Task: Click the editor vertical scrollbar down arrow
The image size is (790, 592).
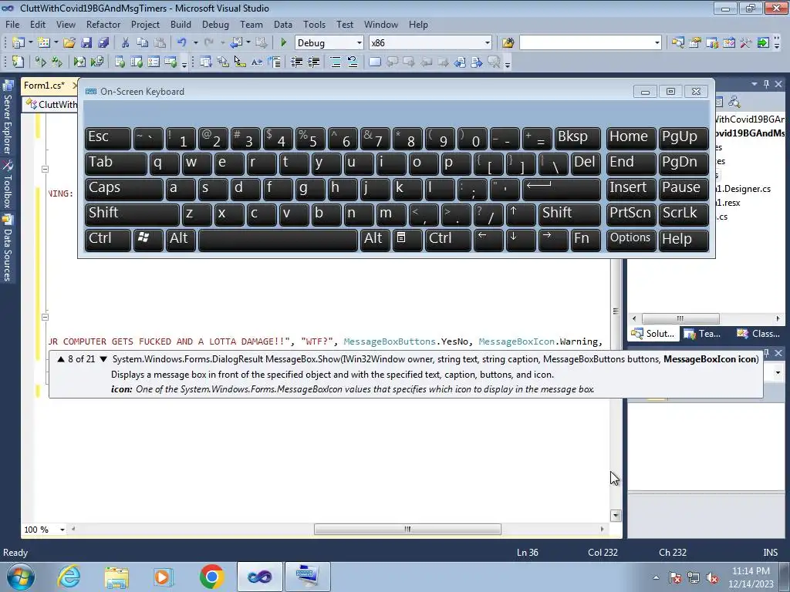Action: [616, 516]
